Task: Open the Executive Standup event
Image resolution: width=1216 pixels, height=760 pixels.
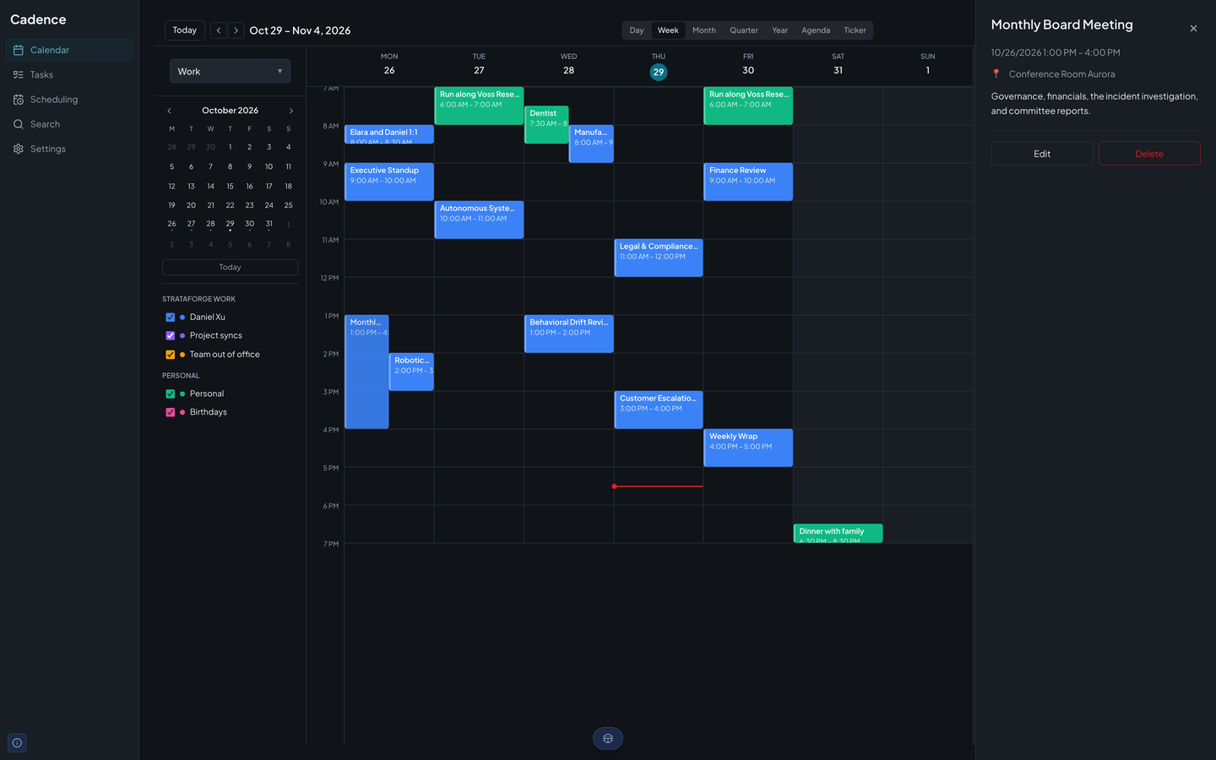Action: [x=389, y=182]
